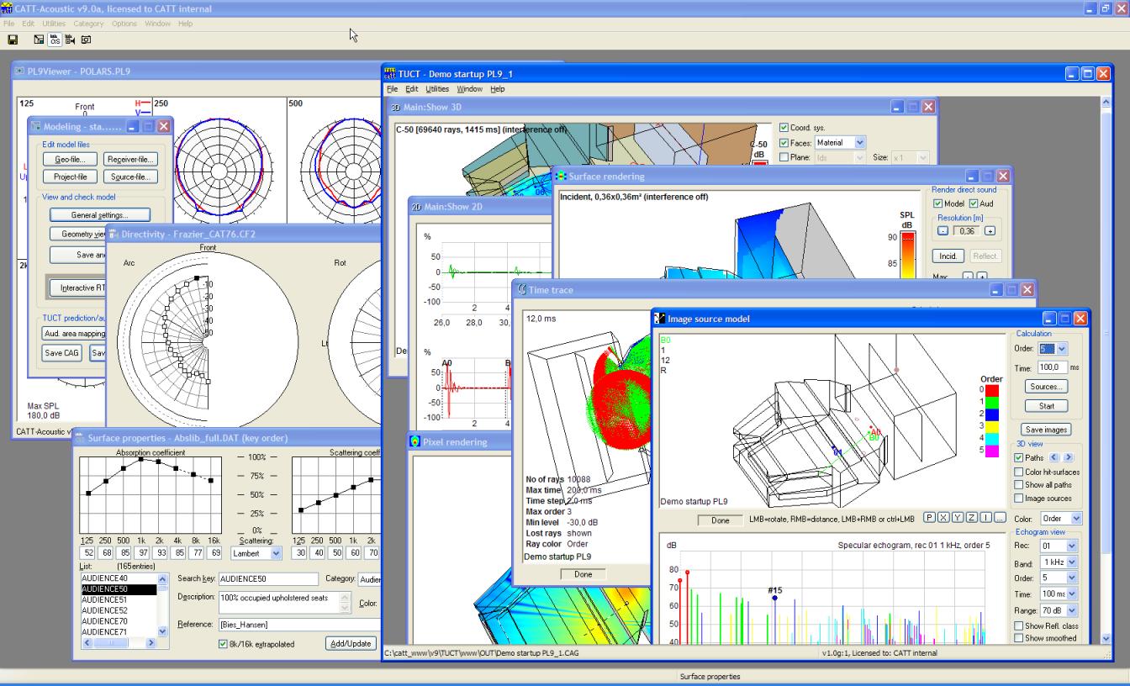Click the Save disk icon in main toolbar
1130x686 pixels.
tap(13, 40)
